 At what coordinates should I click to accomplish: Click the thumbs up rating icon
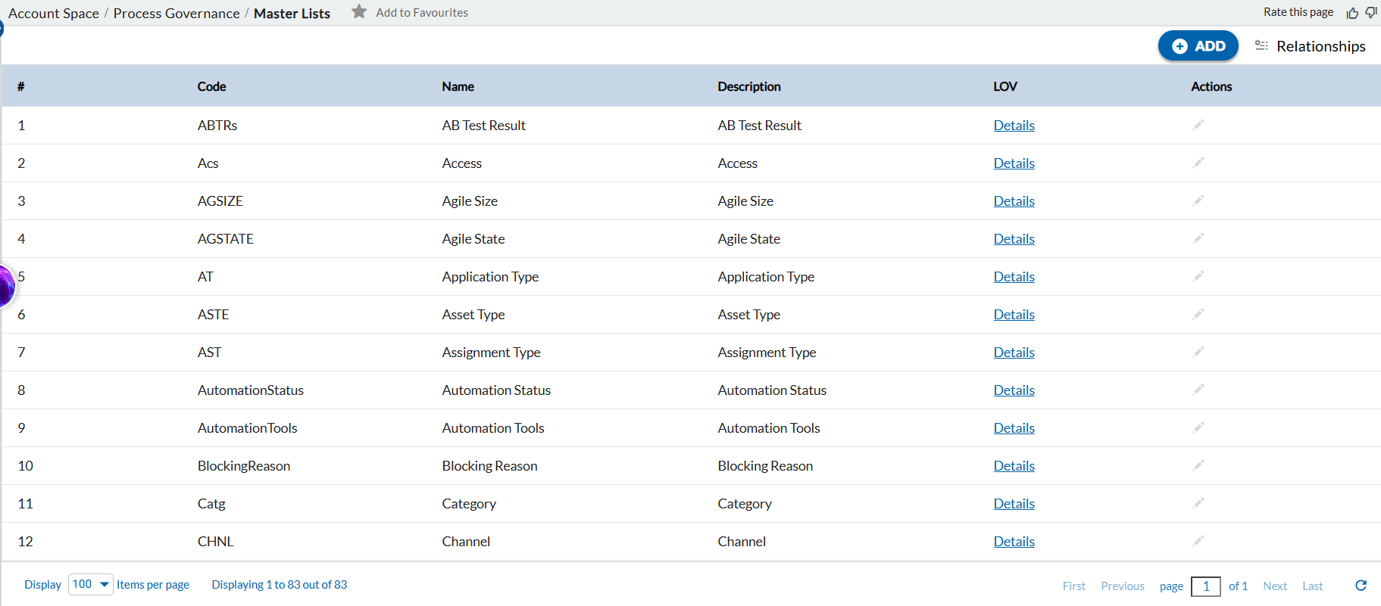(x=1352, y=13)
